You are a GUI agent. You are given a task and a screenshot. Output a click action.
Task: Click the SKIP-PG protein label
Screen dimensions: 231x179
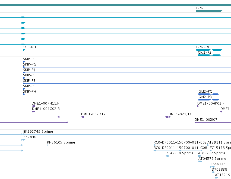(x=30, y=64)
